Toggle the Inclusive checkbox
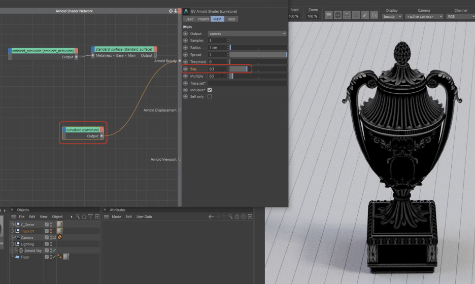 tap(210, 90)
